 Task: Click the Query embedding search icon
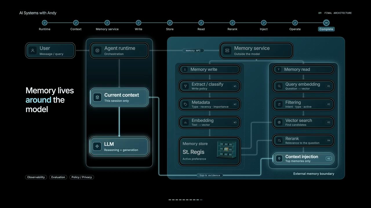click(279, 86)
